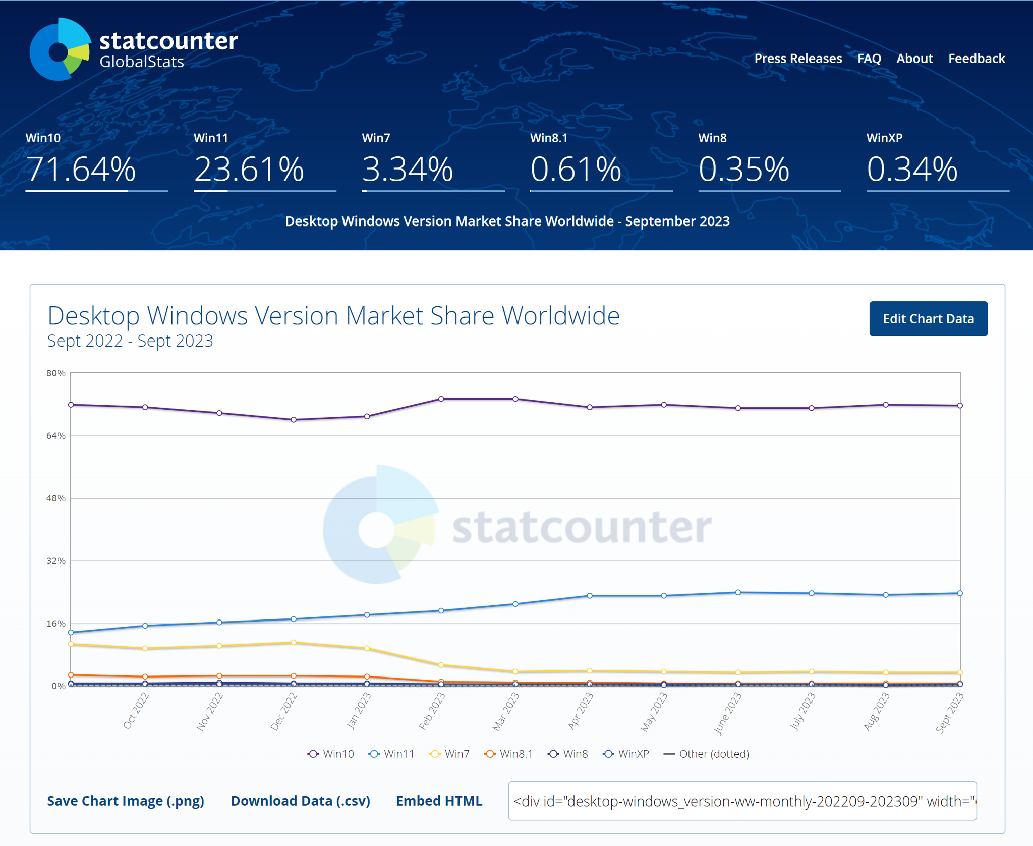Toggle Win8.1 legend marker
The width and height of the screenshot is (1033, 846).
point(508,754)
